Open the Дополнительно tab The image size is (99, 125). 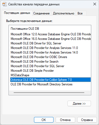(x=63, y=13)
